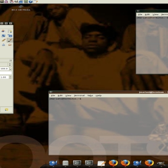The width and height of the screenshot is (168, 168).
Task: Select the Paintbrush tool in GIMP toolbox
Action: pyautogui.click(x=10, y=40)
